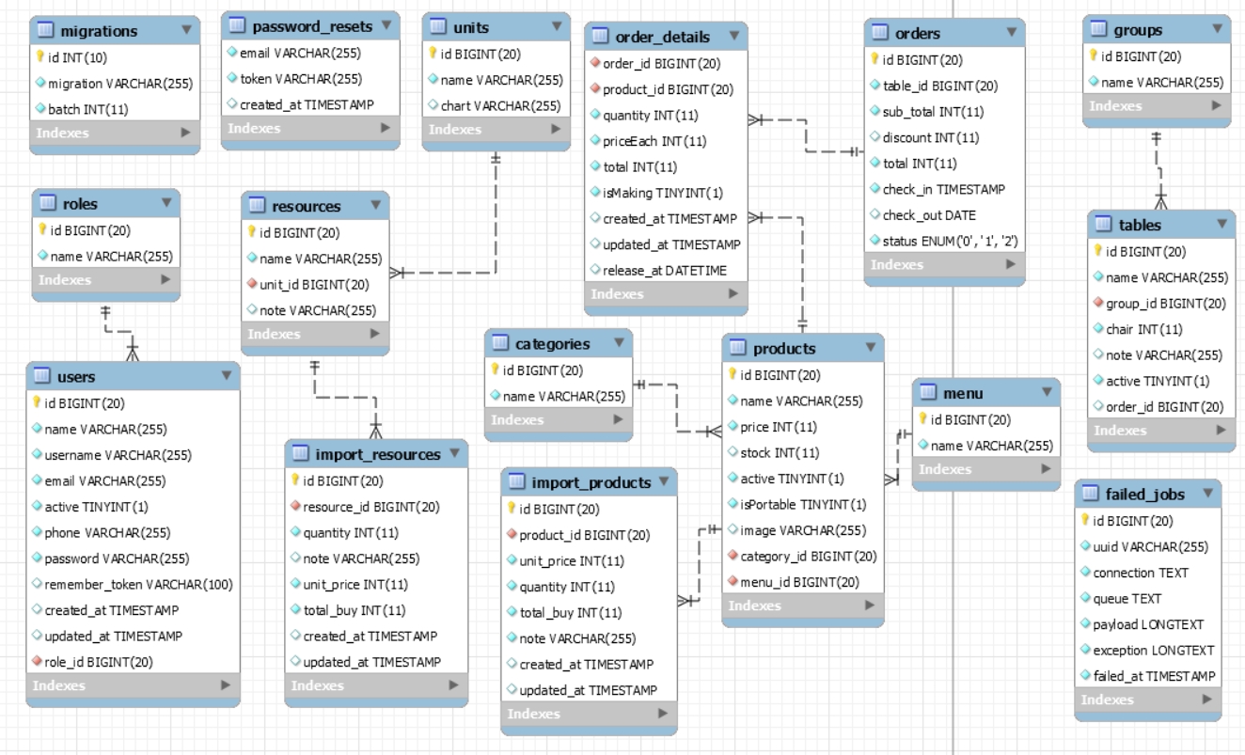Click the failed_jobs table icon
The image size is (1245, 755).
[1091, 494]
